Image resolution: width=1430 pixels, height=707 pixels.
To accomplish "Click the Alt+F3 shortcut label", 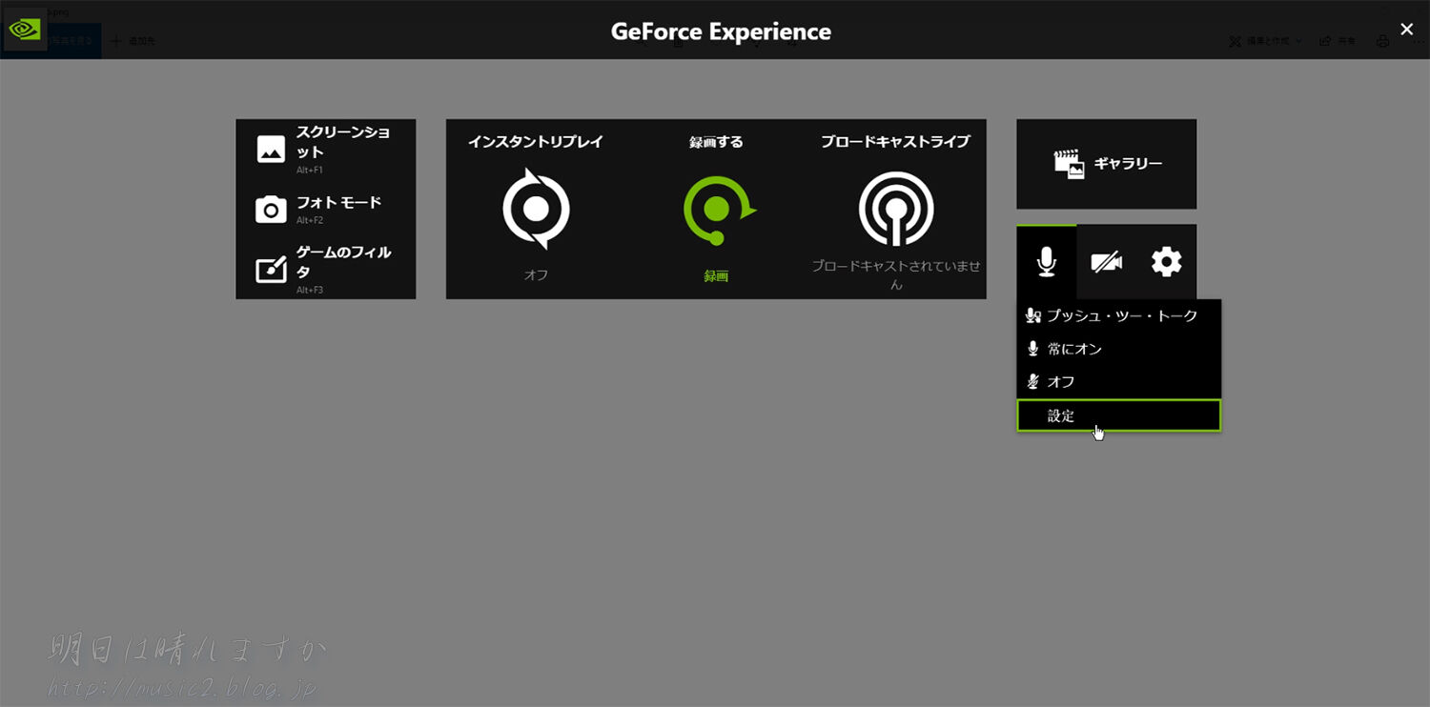I will 310,290.
